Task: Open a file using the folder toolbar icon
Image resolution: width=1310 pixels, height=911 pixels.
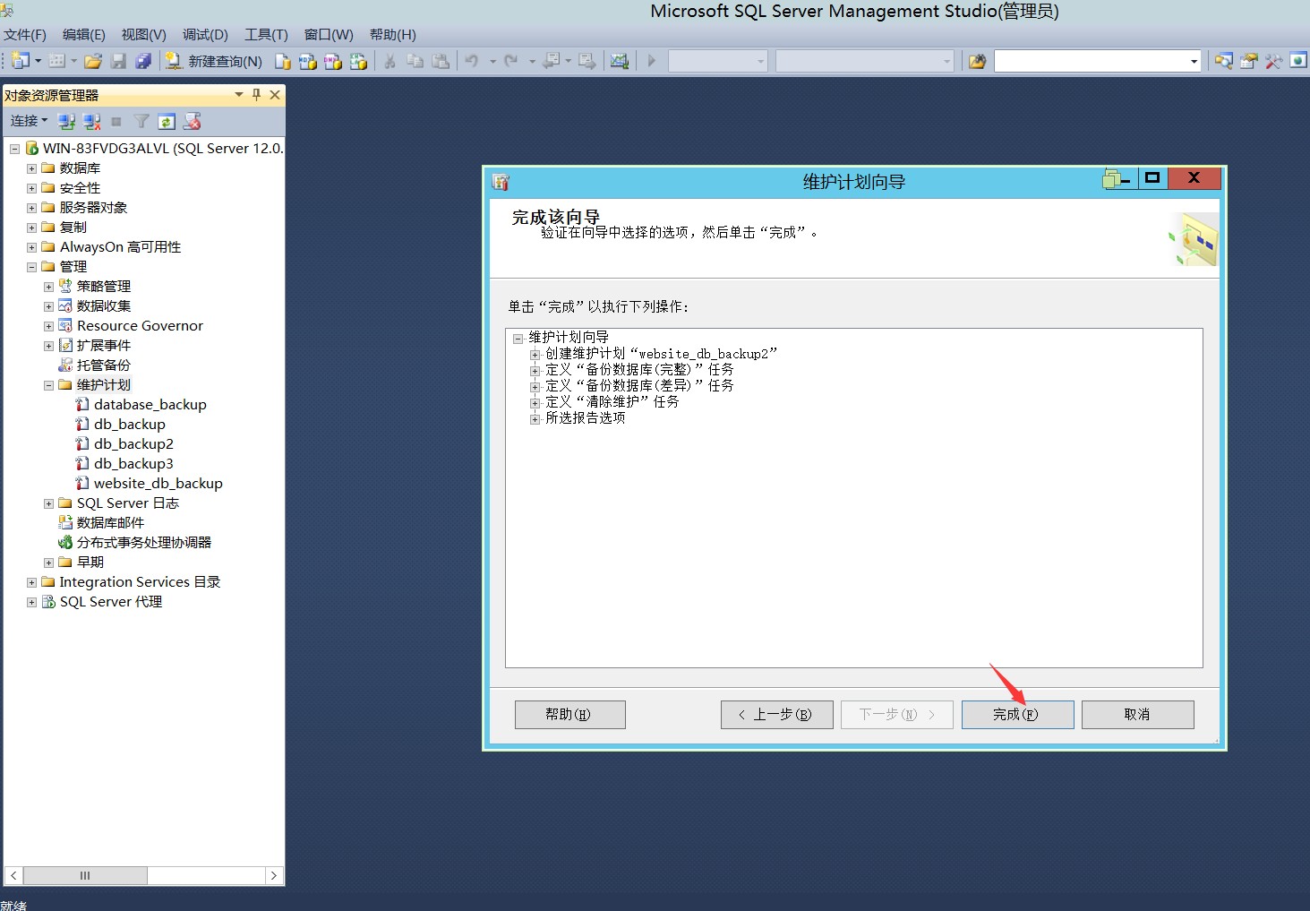Action: (x=93, y=61)
